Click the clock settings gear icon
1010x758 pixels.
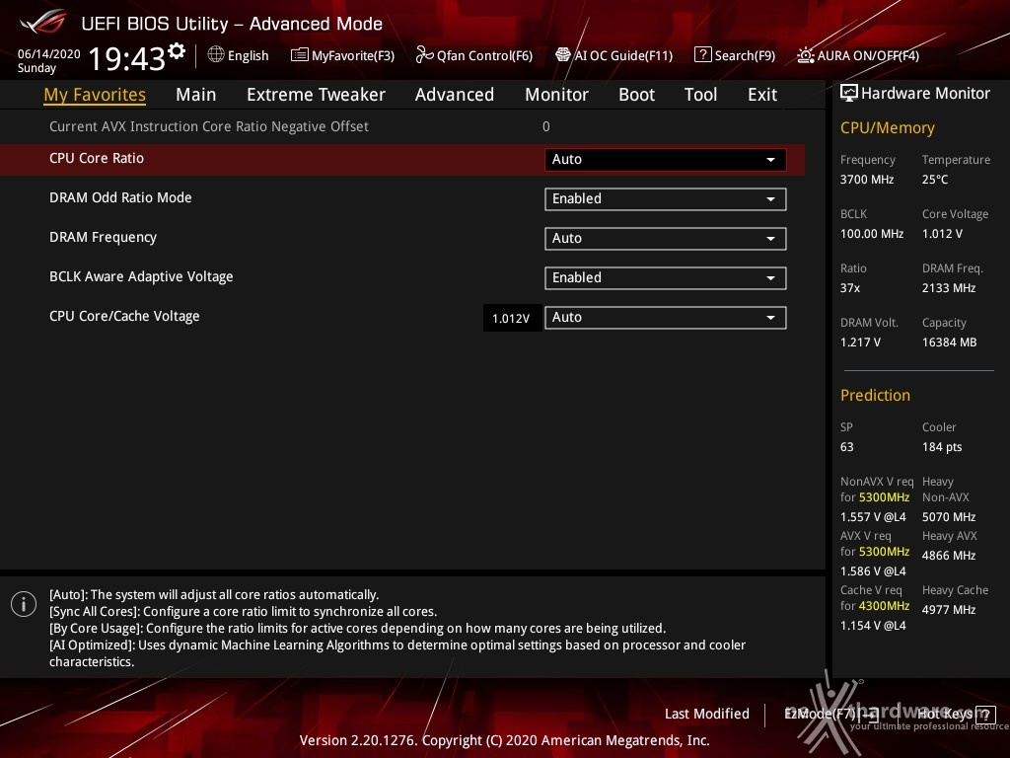coord(177,50)
